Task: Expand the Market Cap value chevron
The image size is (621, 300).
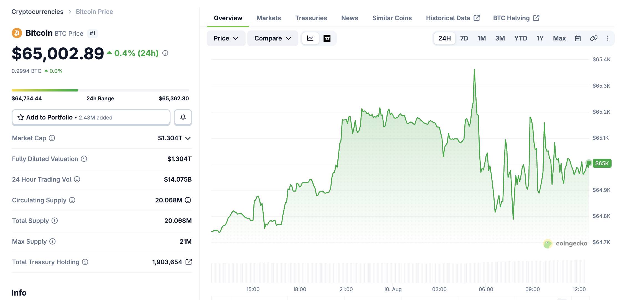Action: point(188,138)
